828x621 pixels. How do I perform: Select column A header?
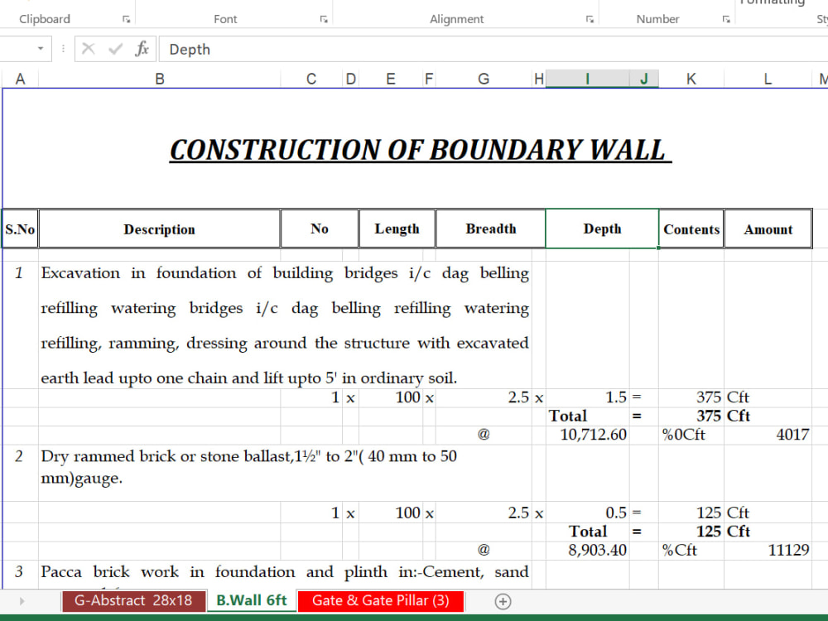20,79
